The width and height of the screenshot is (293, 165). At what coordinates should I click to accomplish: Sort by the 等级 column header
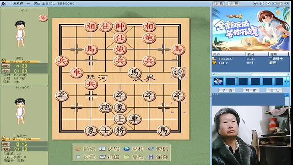click(x=279, y=54)
